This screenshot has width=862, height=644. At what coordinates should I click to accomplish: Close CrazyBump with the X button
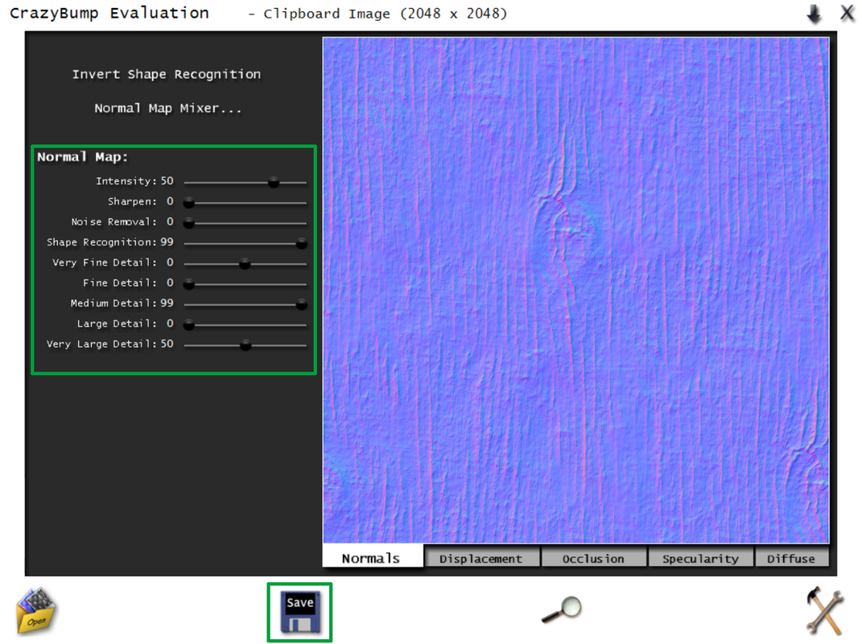coord(848,13)
